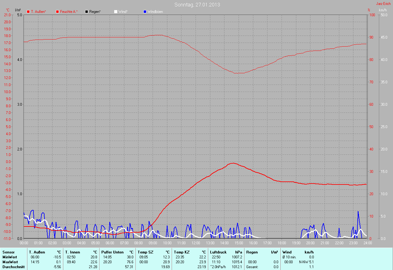The width and height of the screenshot is (393, 270).
Task: Toggle the Feuchte A.* legend label
Action: click(69, 12)
